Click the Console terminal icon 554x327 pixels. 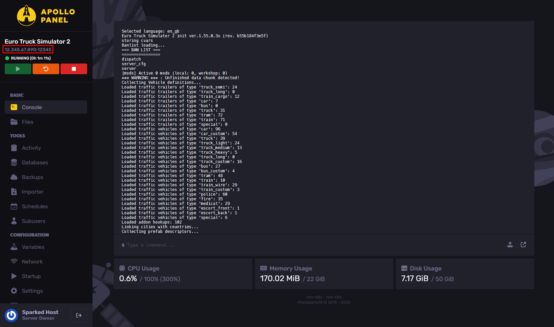pos(14,107)
